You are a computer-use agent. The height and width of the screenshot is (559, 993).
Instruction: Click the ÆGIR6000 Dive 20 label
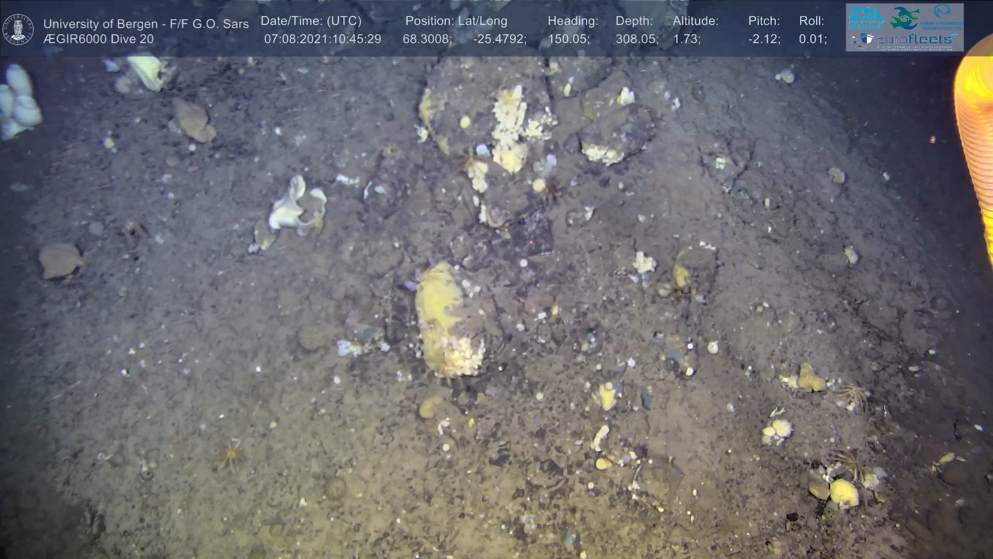tap(98, 39)
